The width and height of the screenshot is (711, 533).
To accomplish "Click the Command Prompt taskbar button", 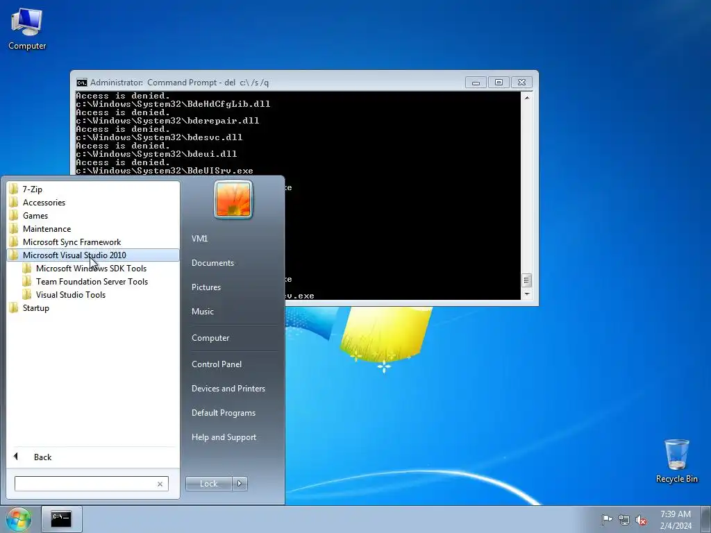I will (61, 519).
